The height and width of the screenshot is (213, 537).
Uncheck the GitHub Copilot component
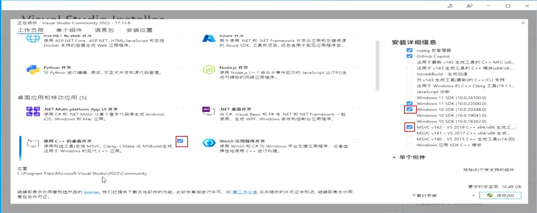click(409, 56)
